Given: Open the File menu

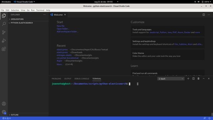Looking at the screenshot, I should pos(2,10).
